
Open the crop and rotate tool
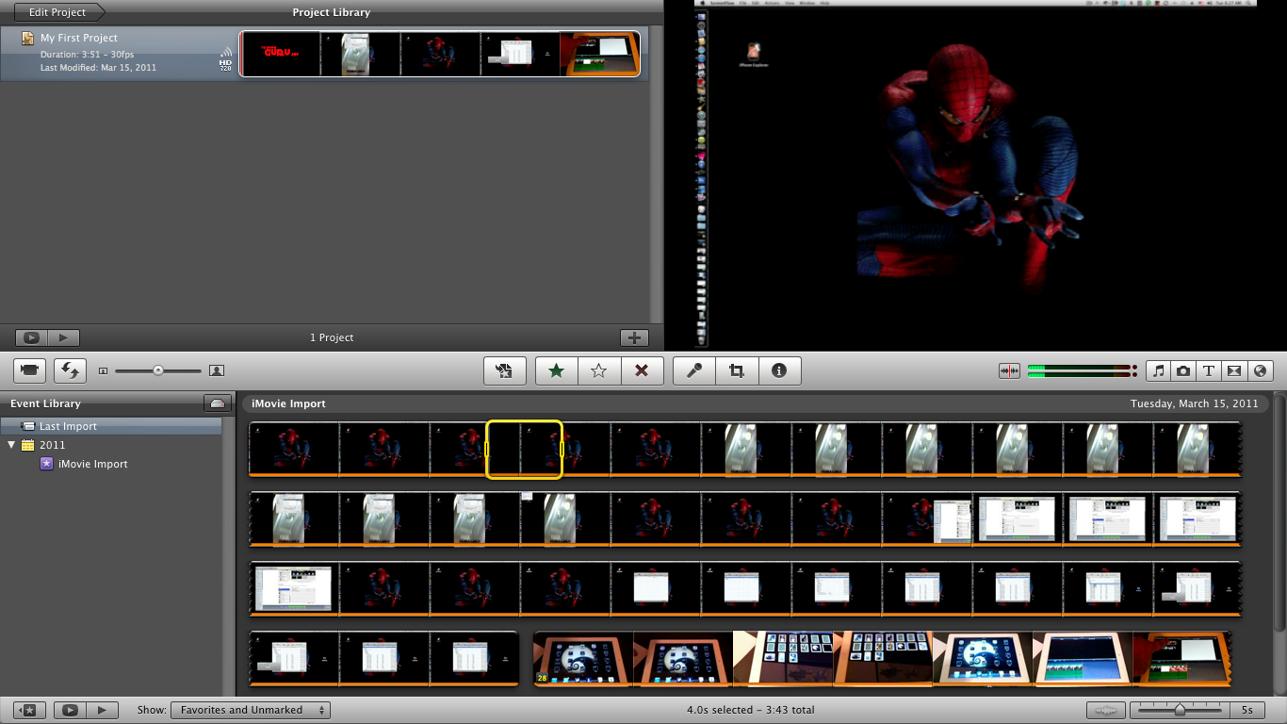pos(737,371)
